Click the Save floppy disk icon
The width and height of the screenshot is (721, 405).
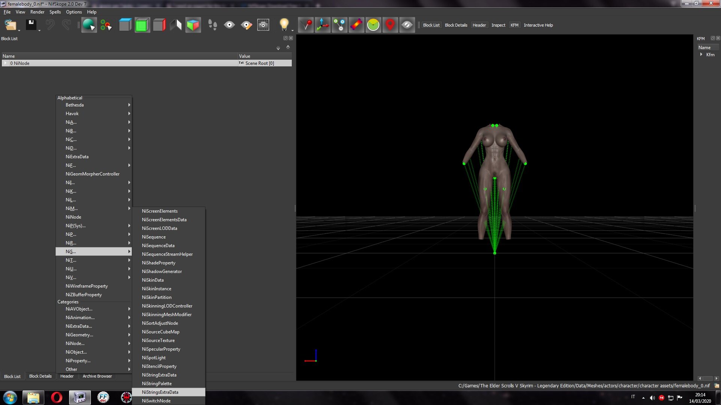tap(31, 25)
